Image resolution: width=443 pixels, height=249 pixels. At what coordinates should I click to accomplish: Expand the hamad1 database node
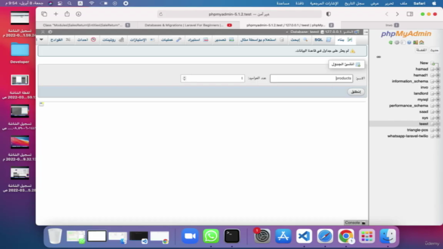437,75
